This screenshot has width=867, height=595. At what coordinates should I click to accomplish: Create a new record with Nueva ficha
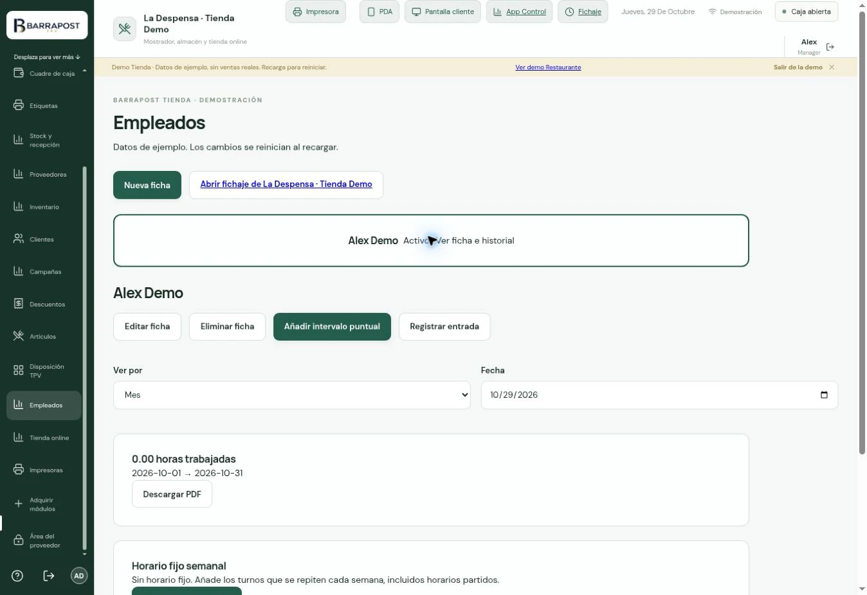(x=147, y=185)
